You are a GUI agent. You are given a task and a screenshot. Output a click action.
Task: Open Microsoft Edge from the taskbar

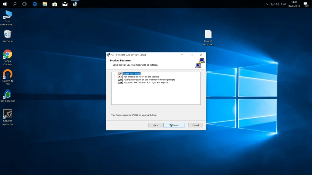click(35, 4)
